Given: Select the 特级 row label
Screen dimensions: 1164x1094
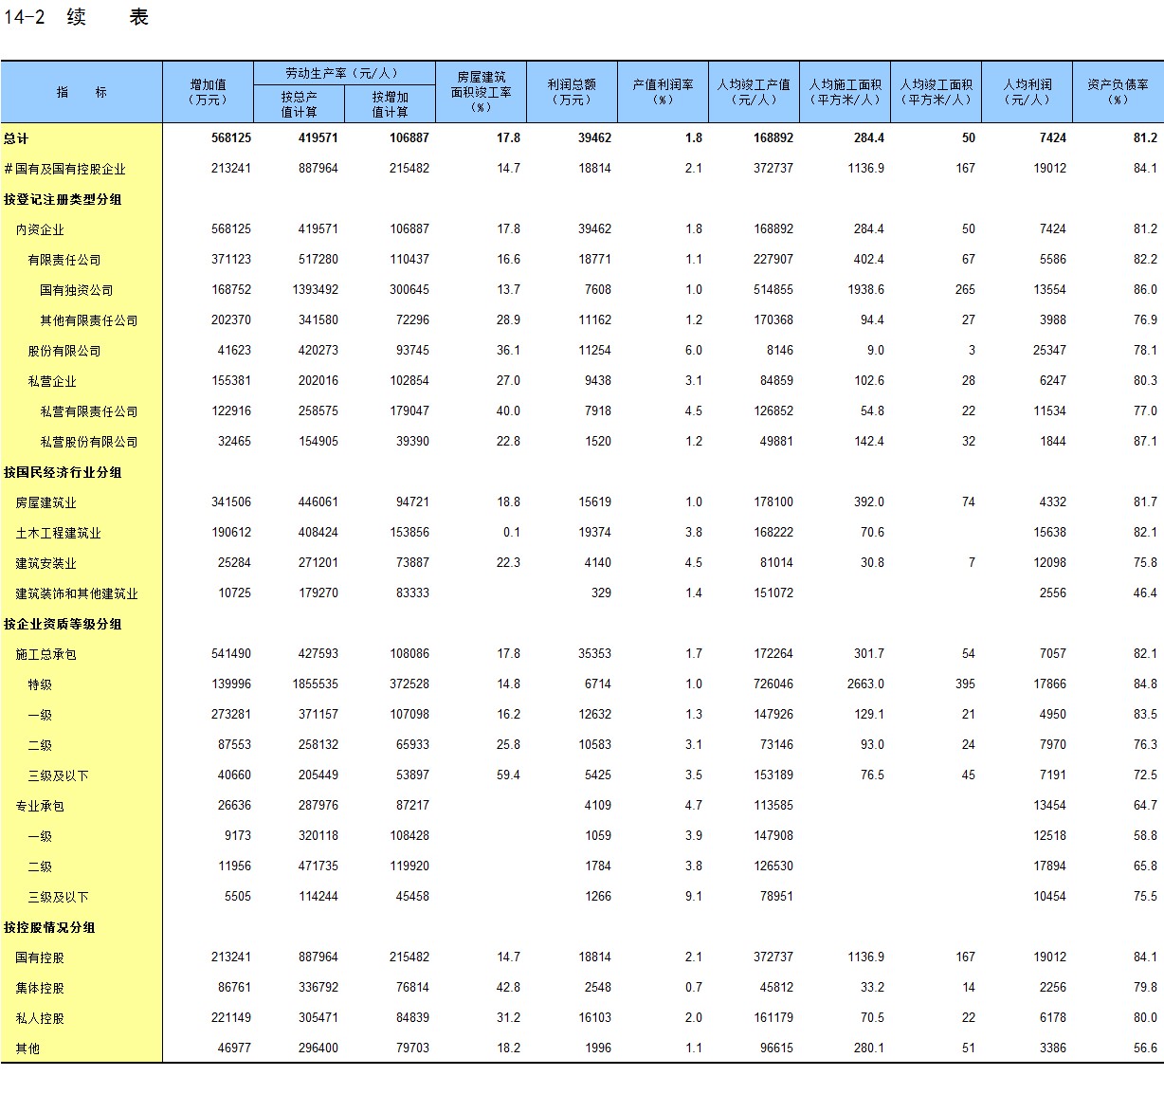Looking at the screenshot, I should pyautogui.click(x=40, y=684).
